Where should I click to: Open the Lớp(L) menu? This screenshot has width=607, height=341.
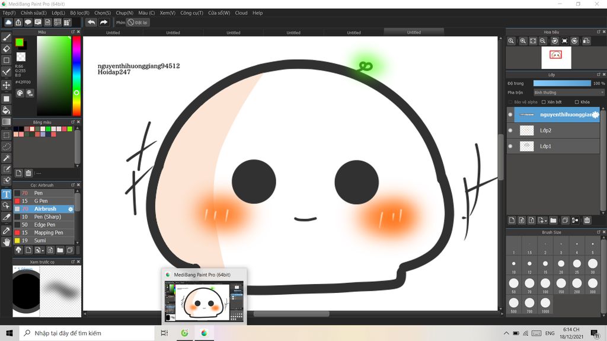tap(59, 13)
